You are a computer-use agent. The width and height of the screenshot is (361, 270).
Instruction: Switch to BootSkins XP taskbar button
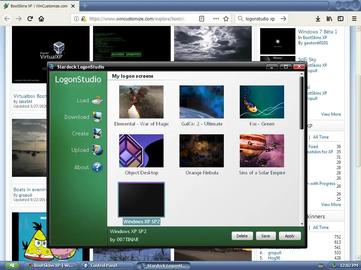(51, 266)
